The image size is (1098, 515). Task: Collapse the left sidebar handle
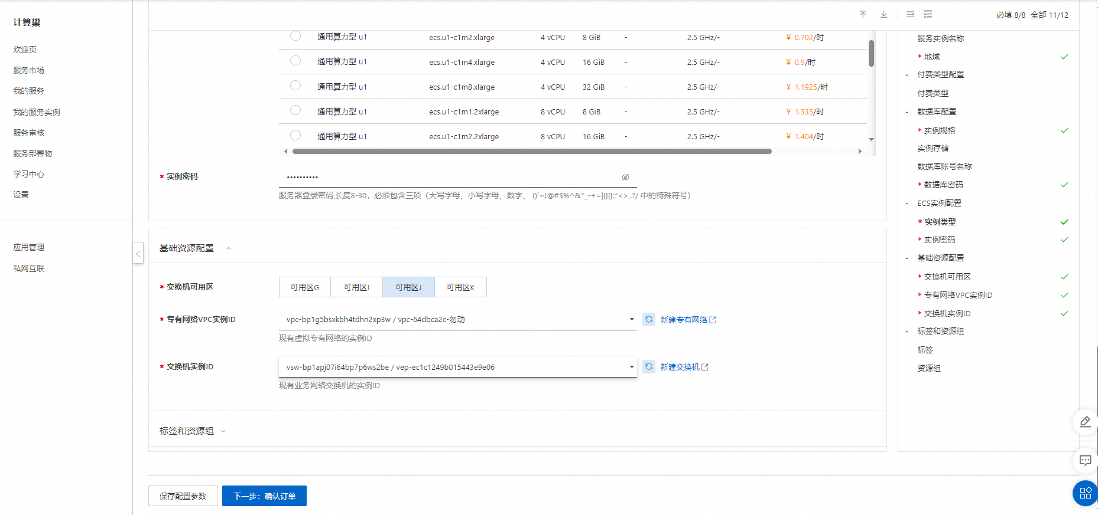tap(138, 254)
